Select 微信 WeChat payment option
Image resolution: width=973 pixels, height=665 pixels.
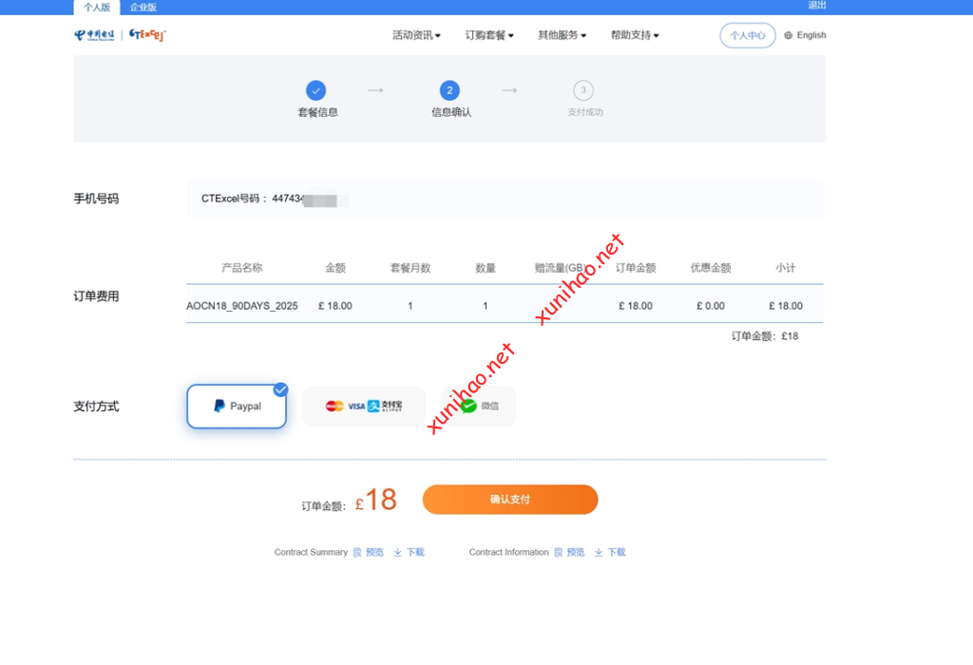coord(479,407)
